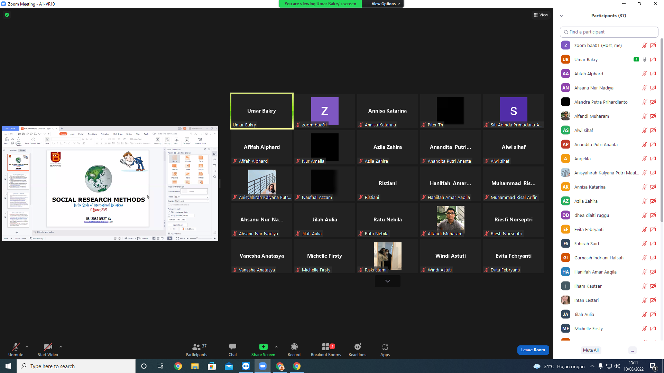Screen dimensions: 664x373
Task: Click the Find a participant field
Action: coord(609,32)
